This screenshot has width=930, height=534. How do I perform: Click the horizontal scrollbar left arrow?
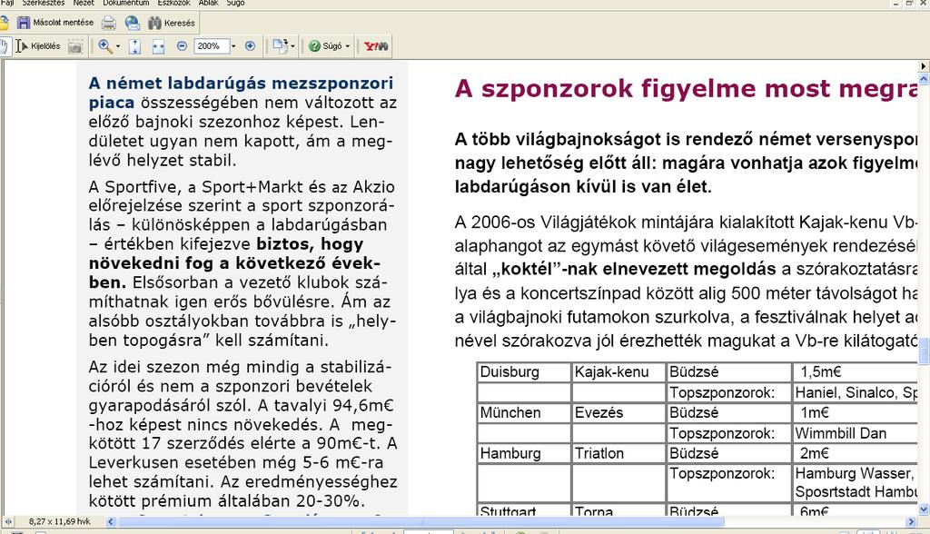110,522
